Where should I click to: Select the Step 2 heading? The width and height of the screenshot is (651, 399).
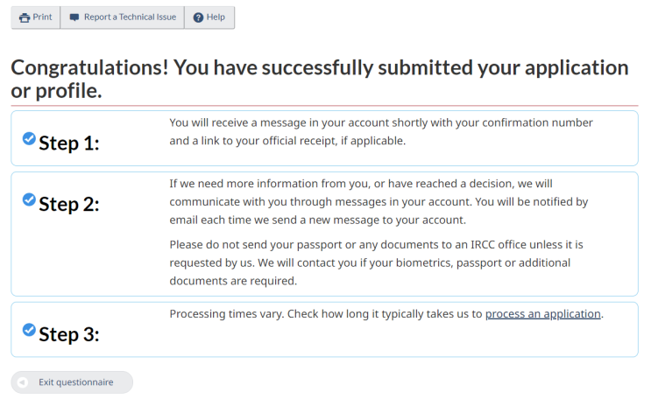pyautogui.click(x=69, y=205)
